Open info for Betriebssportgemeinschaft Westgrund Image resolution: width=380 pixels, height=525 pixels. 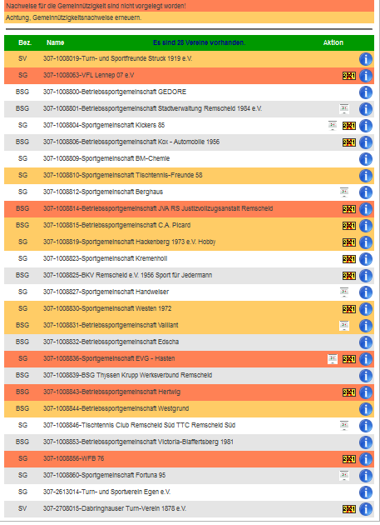click(366, 409)
